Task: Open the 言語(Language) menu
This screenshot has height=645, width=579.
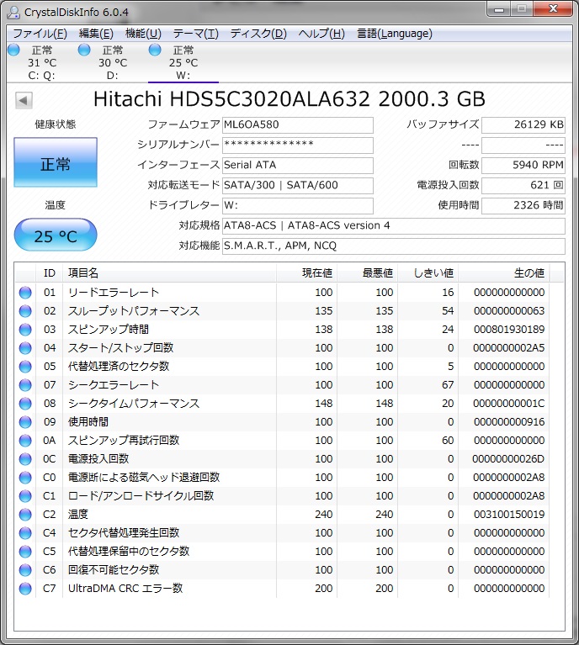Action: pyautogui.click(x=394, y=34)
